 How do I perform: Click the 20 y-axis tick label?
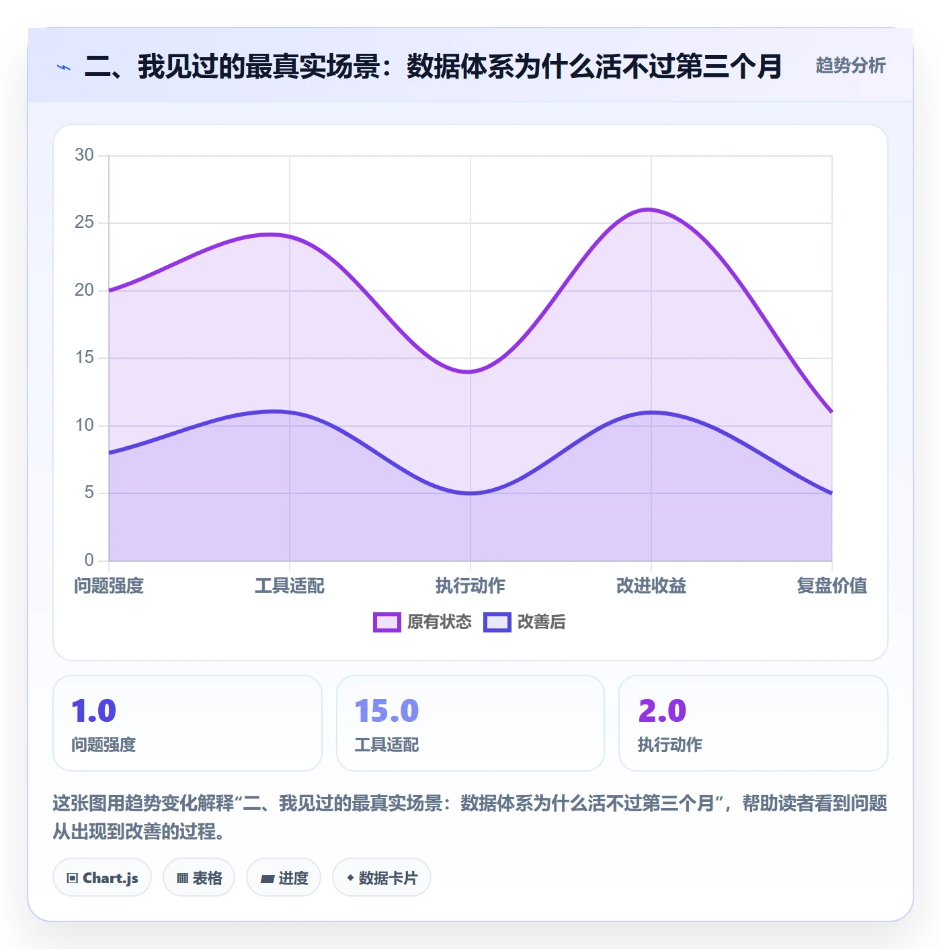pos(84,290)
